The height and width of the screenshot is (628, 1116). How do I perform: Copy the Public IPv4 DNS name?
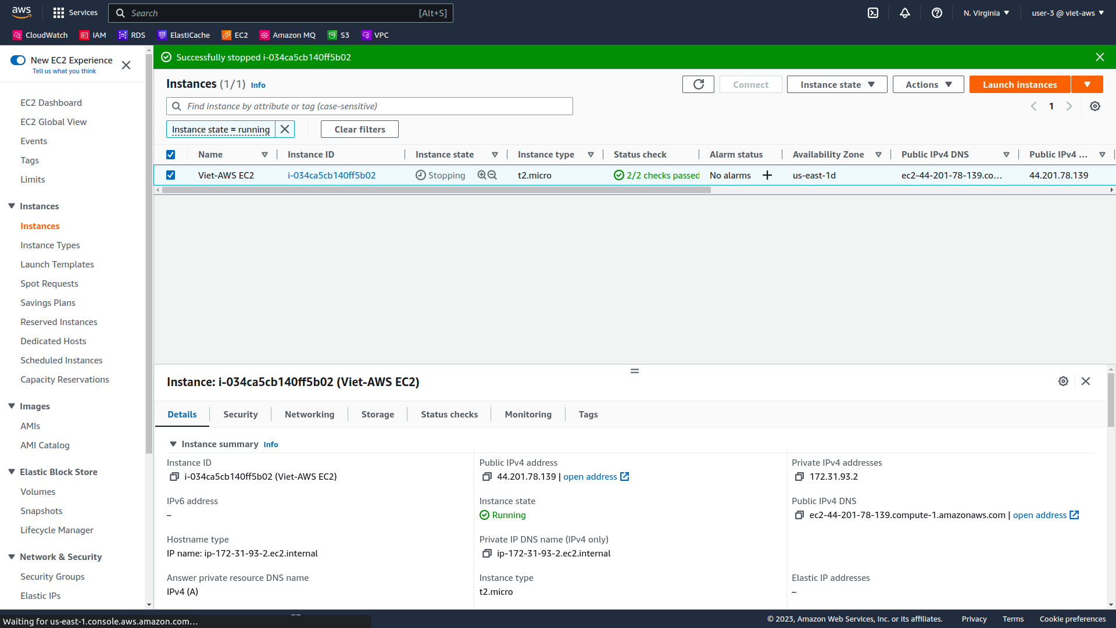tap(799, 515)
